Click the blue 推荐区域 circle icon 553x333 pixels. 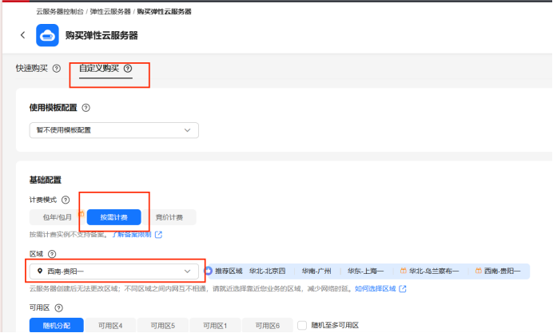[208, 271]
